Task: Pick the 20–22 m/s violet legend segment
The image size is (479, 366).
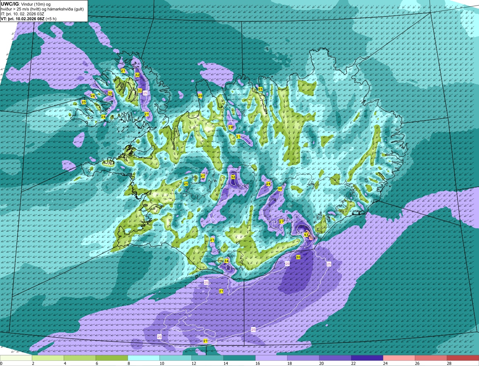Action: click(x=335, y=358)
